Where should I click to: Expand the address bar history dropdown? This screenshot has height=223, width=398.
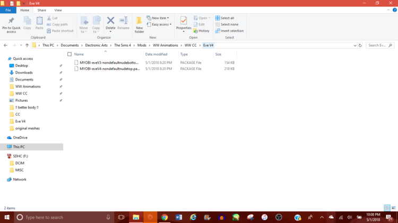(355, 46)
